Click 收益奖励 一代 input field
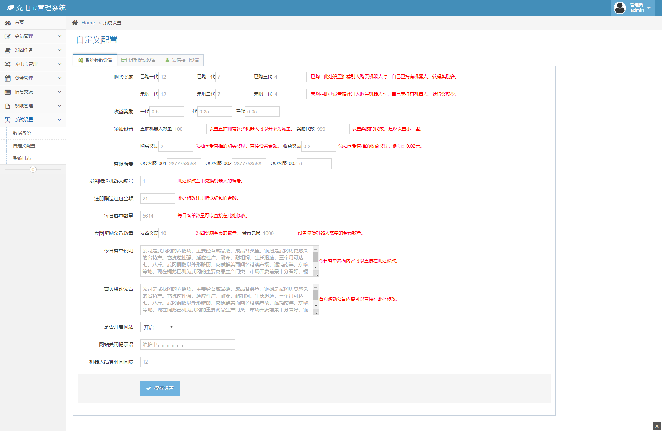The height and width of the screenshot is (431, 662). (167, 112)
